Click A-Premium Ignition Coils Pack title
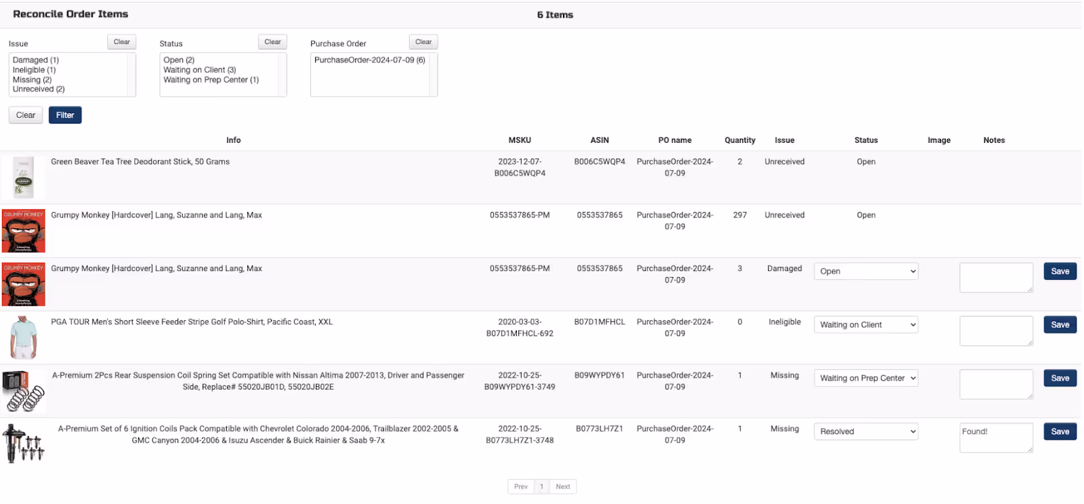The image size is (1084, 504). [258, 434]
